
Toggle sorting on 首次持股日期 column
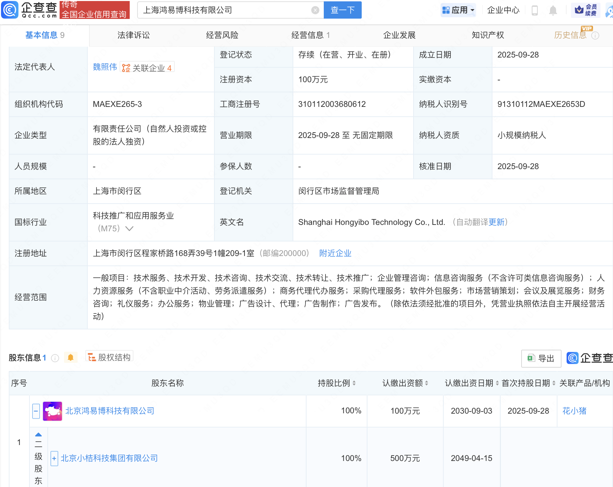(553, 383)
